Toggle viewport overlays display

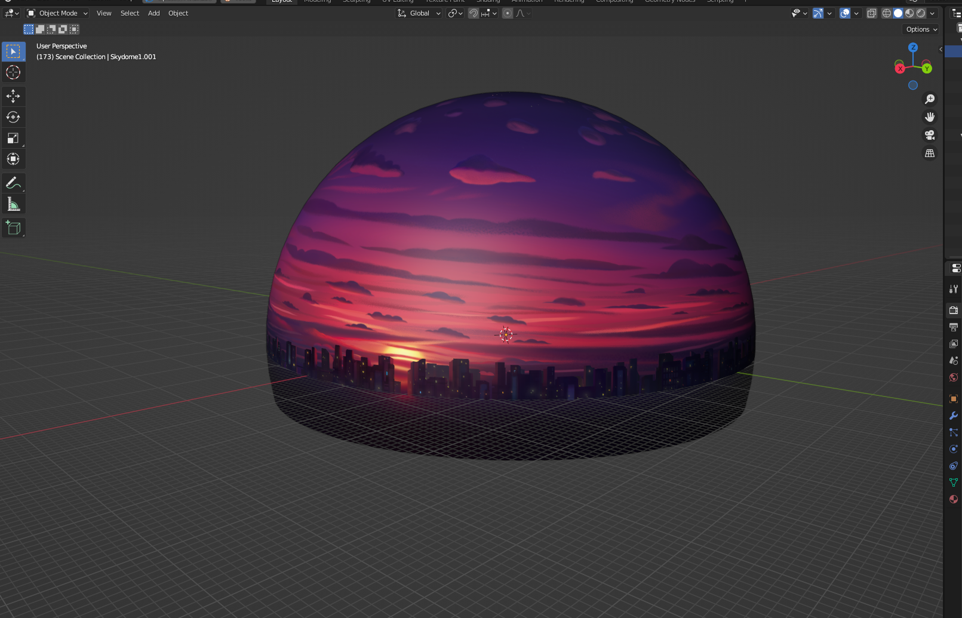click(845, 13)
